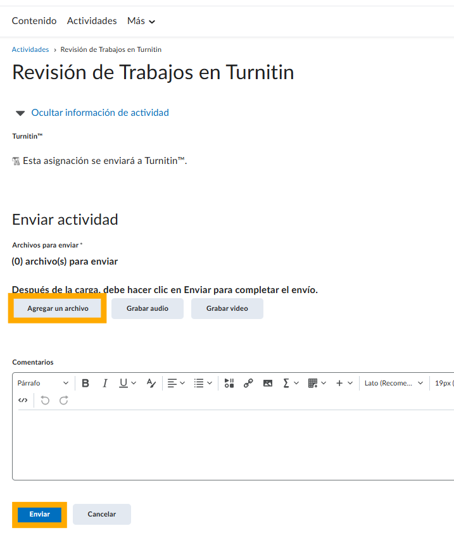454x533 pixels.
Task: Click Grabar audio button
Action: pos(148,308)
